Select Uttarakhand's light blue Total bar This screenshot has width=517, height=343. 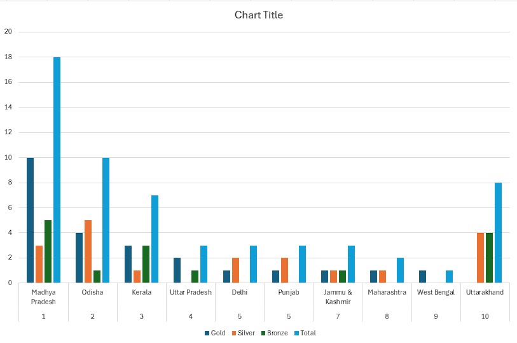pyautogui.click(x=499, y=232)
